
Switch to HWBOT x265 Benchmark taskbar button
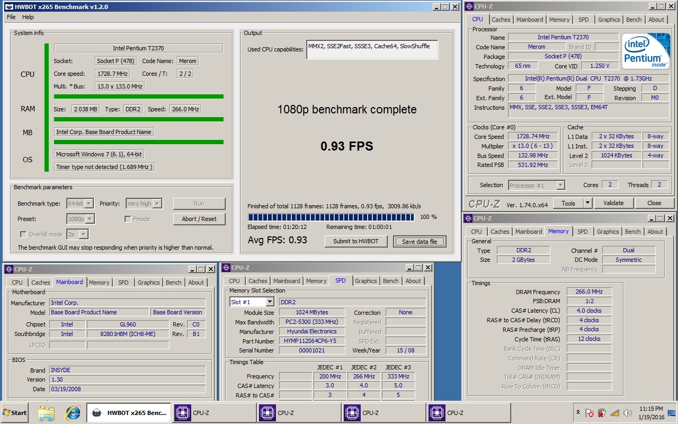click(129, 413)
